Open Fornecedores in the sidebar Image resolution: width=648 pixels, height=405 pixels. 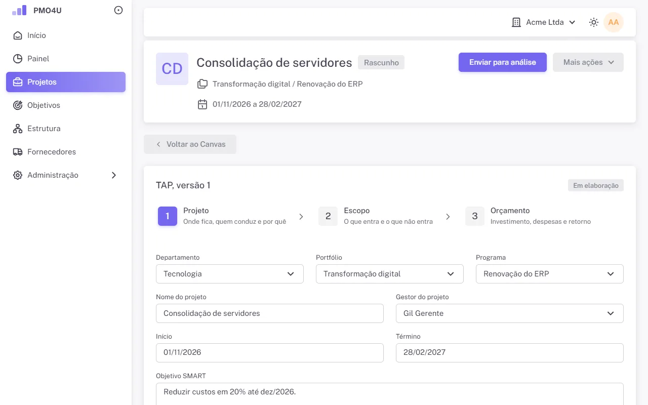(66, 152)
